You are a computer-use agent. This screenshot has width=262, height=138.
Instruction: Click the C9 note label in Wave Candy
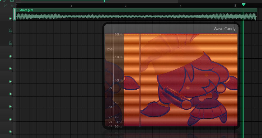pyautogui.click(x=110, y=88)
